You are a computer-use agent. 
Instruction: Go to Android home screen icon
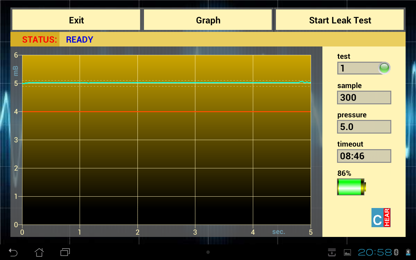(x=39, y=252)
